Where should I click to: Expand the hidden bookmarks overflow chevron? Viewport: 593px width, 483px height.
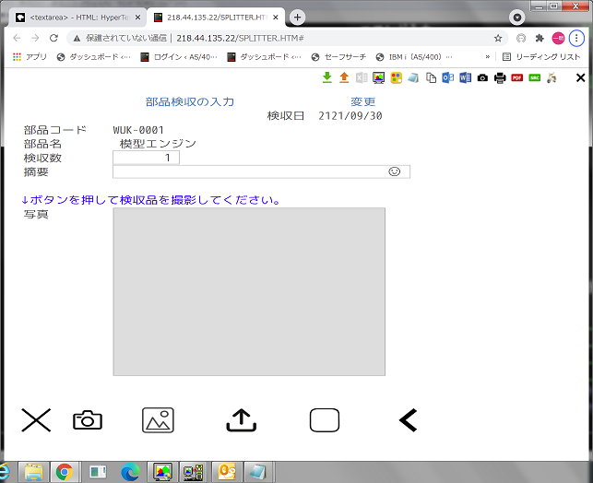coord(487,56)
